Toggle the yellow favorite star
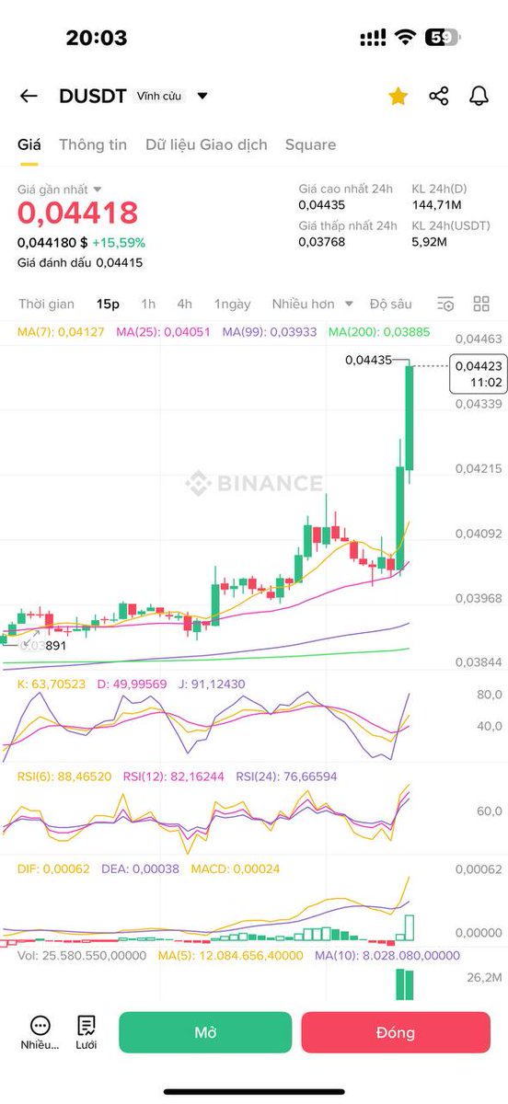508x1104 pixels. [x=398, y=97]
